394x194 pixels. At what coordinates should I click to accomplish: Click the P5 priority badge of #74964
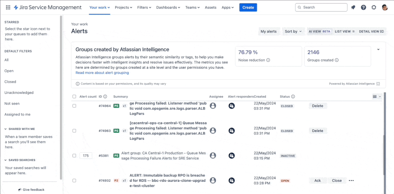tap(116, 106)
